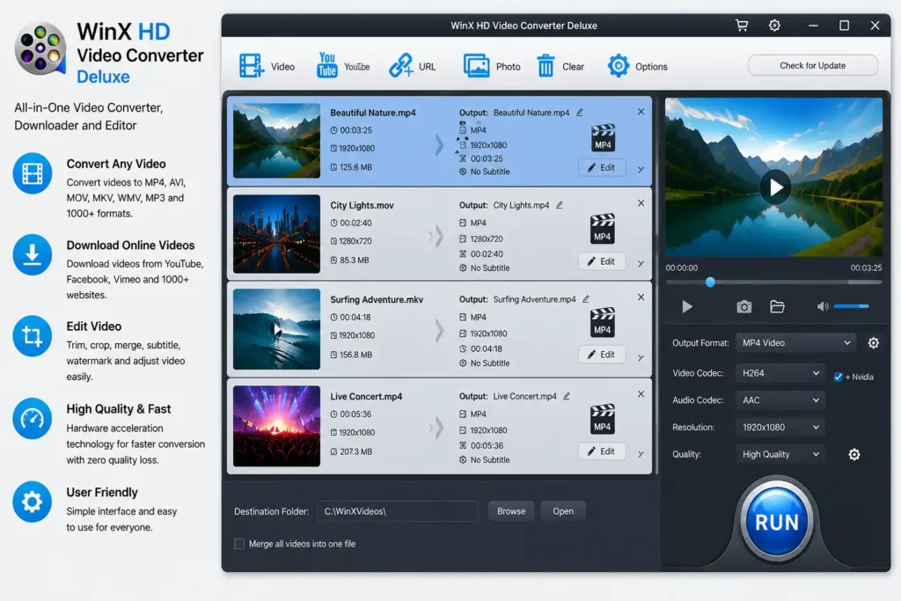This screenshot has height=601, width=901.
Task: Click the Video add-file toolbar icon
Action: (x=251, y=65)
